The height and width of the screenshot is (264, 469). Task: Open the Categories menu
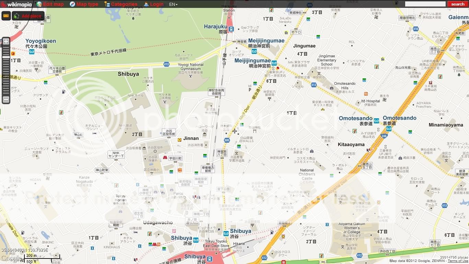coord(121,4)
